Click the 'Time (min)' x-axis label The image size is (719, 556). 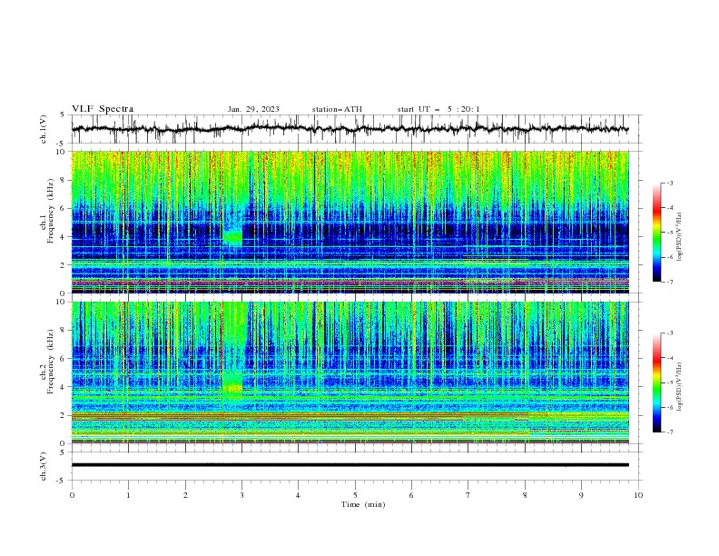363,504
